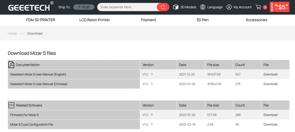Click file size 161842 KB
This screenshot has width=295, height=132.
[214, 84]
